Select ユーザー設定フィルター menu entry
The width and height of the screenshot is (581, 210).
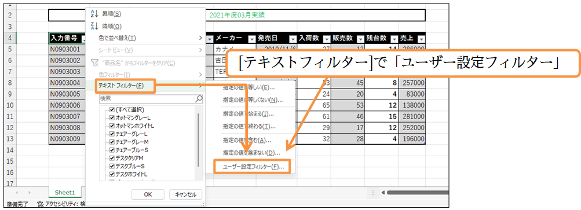click(253, 167)
